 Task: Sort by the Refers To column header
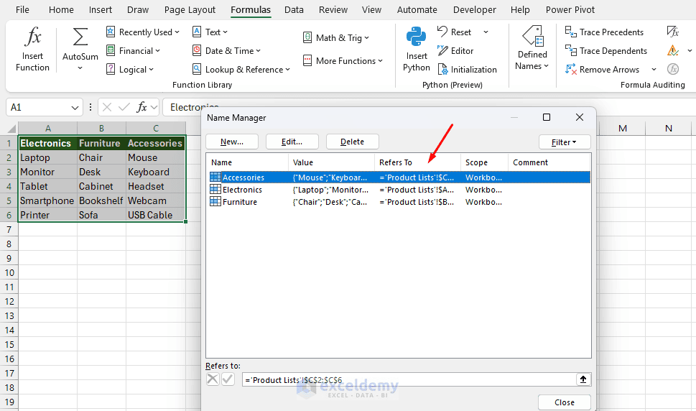tap(417, 162)
